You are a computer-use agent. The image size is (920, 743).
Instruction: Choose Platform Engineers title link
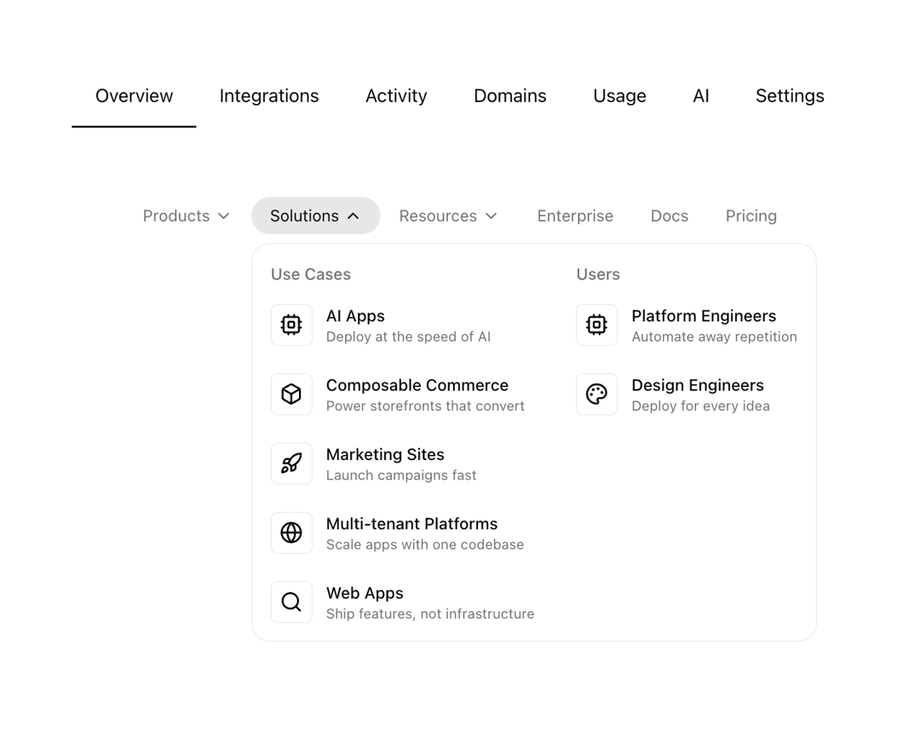(704, 316)
